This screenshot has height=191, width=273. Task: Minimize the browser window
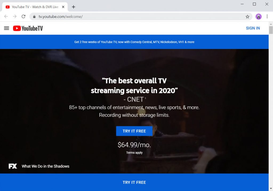[242, 4]
